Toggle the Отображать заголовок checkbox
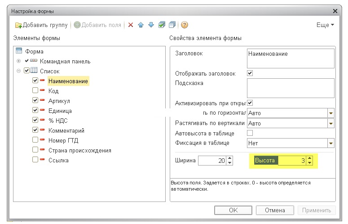The width and height of the screenshot is (348, 224). pyautogui.click(x=250, y=73)
